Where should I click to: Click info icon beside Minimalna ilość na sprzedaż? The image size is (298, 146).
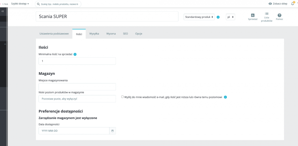[x=75, y=54]
